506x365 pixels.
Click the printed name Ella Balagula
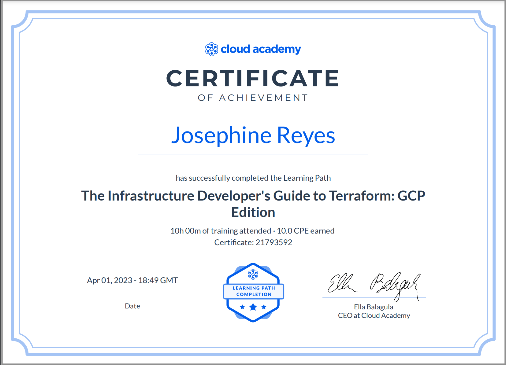pos(374,307)
